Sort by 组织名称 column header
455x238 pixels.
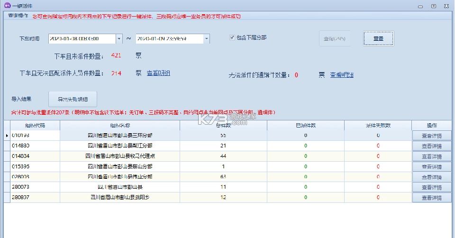119,126
